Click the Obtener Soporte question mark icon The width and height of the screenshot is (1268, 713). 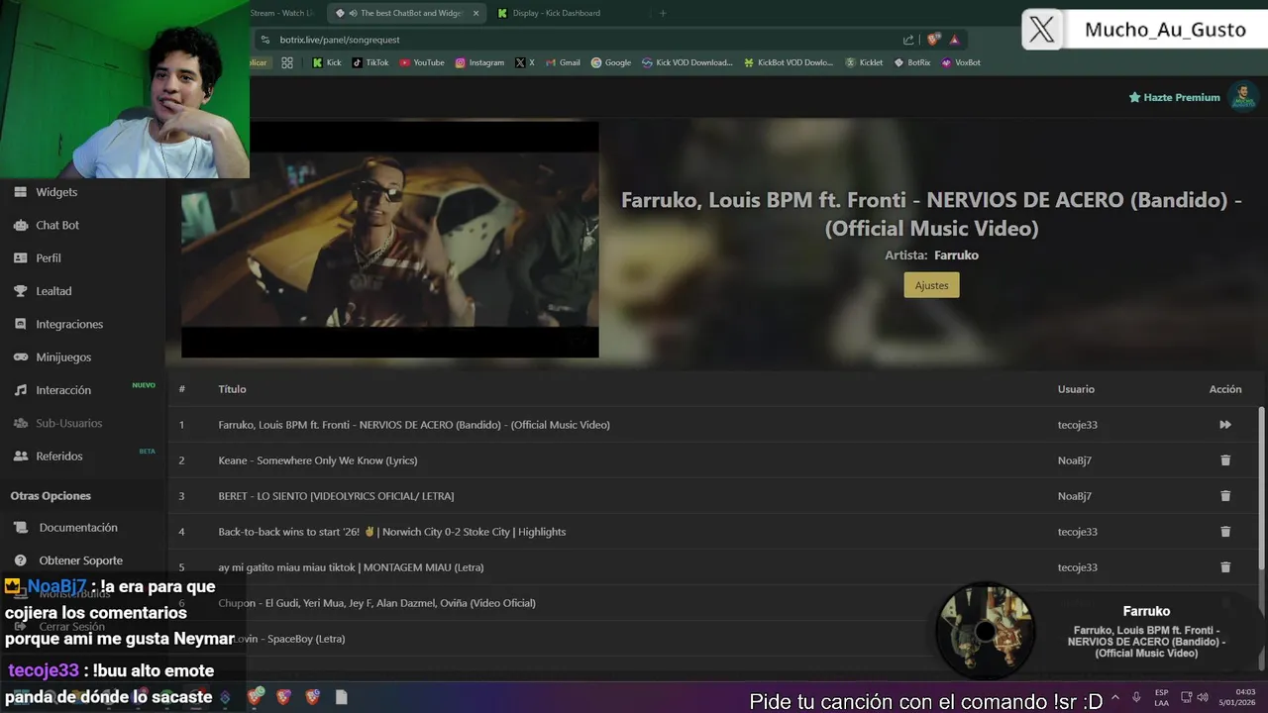(x=20, y=560)
